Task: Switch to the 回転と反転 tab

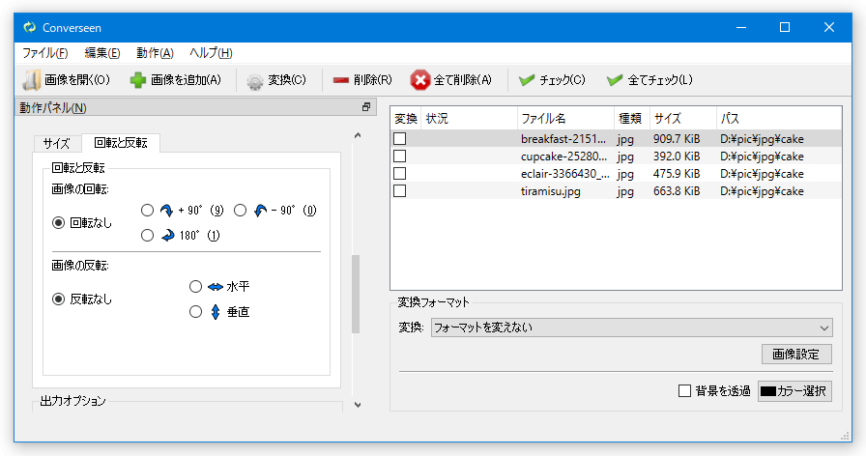Action: point(121,143)
